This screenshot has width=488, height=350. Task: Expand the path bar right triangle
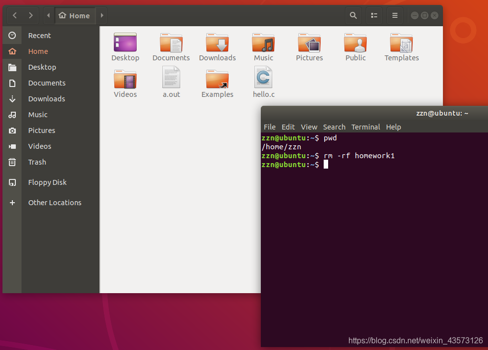tap(102, 15)
